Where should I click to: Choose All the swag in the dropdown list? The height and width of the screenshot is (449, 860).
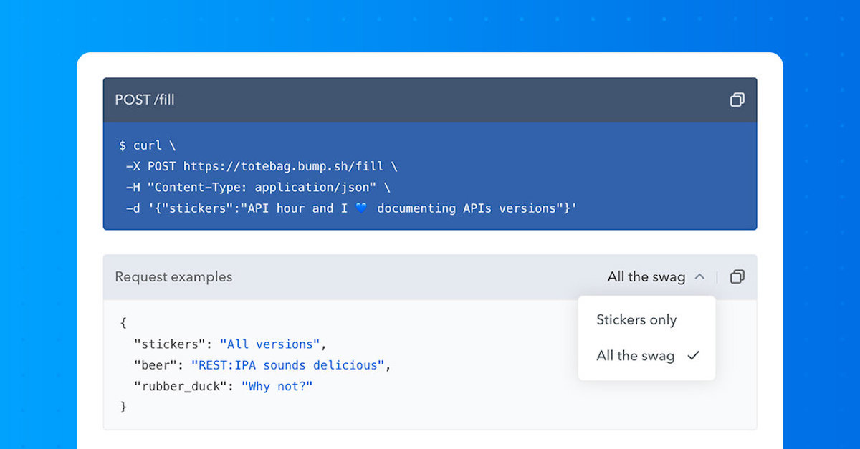635,355
